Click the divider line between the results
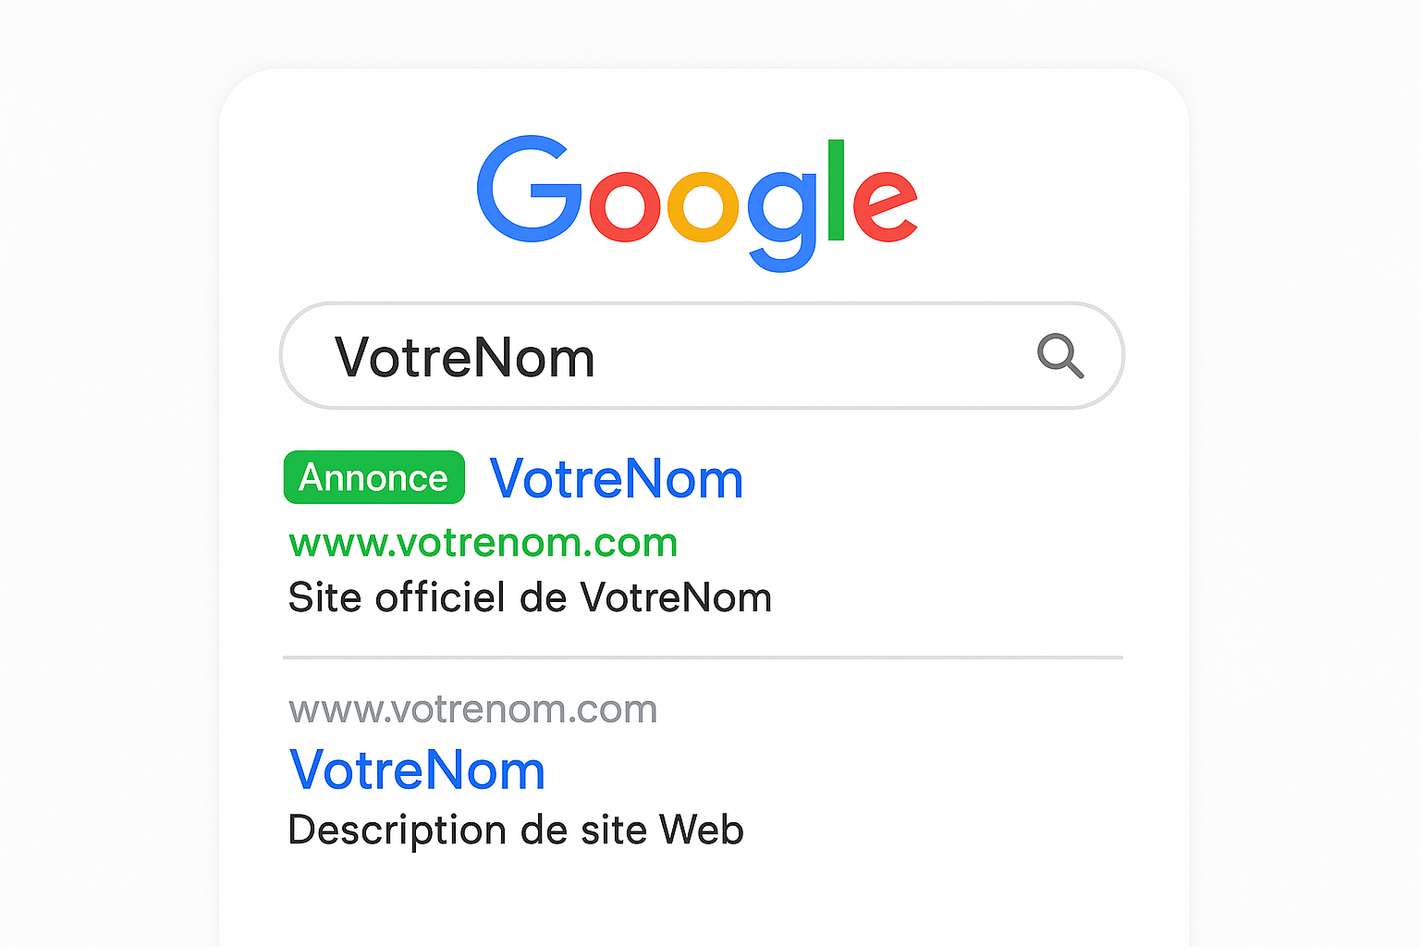 (703, 658)
